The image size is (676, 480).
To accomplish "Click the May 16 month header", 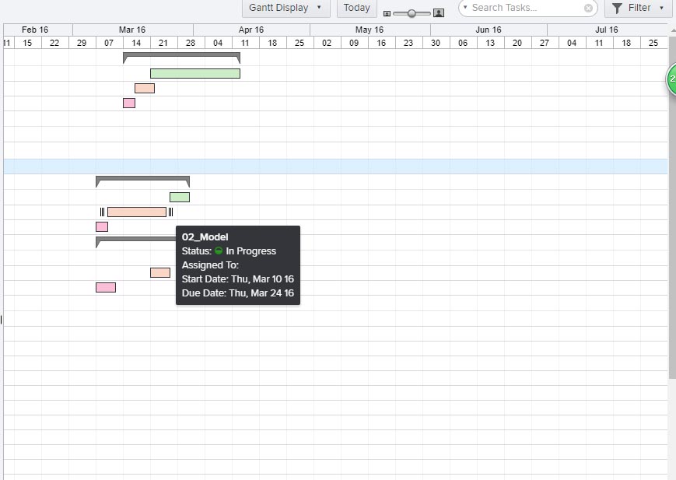I will 370,30.
